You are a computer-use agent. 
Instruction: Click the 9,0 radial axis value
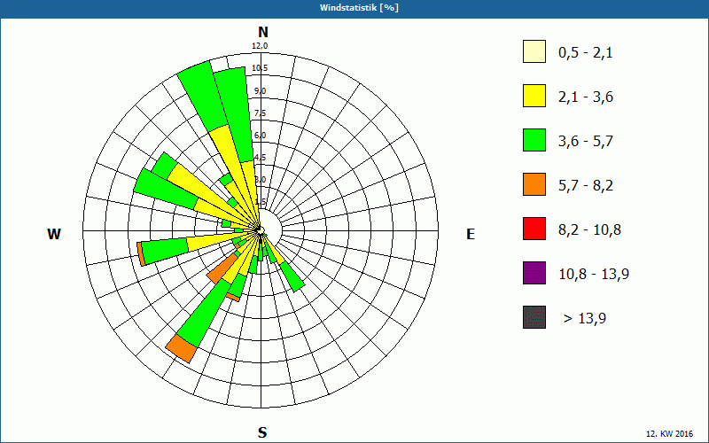pyautogui.click(x=260, y=91)
